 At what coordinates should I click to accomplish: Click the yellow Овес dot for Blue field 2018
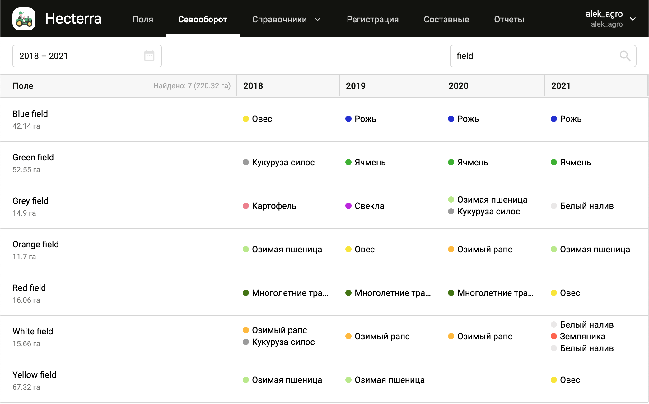246,119
